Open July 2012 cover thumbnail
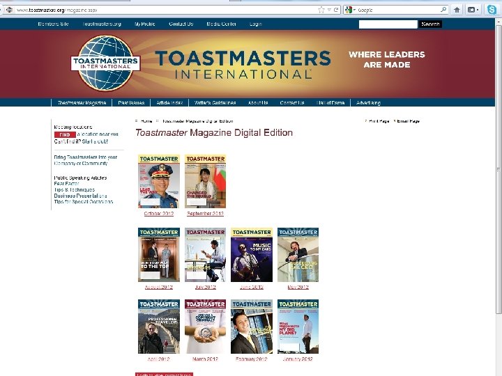The width and height of the screenshot is (502, 376). 205,255
